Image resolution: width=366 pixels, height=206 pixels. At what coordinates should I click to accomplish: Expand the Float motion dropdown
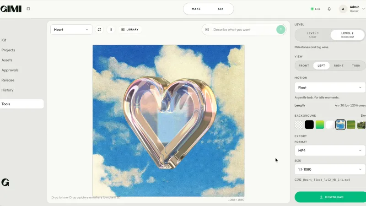[x=330, y=87]
